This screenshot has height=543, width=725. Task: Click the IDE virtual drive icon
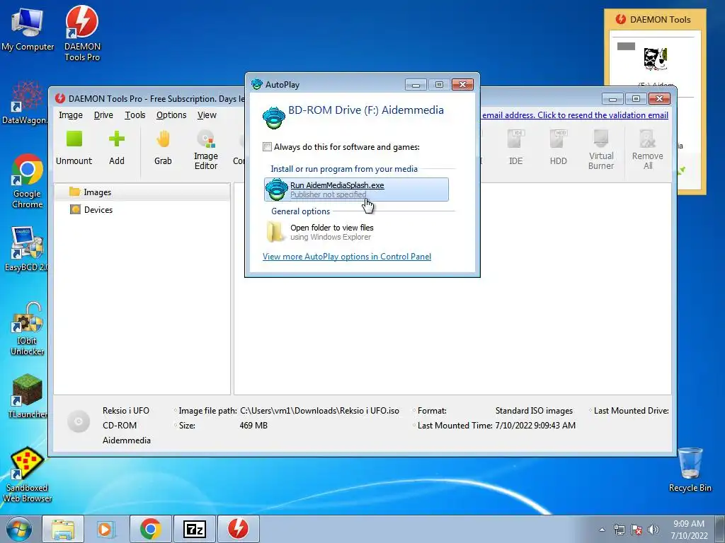click(515, 148)
